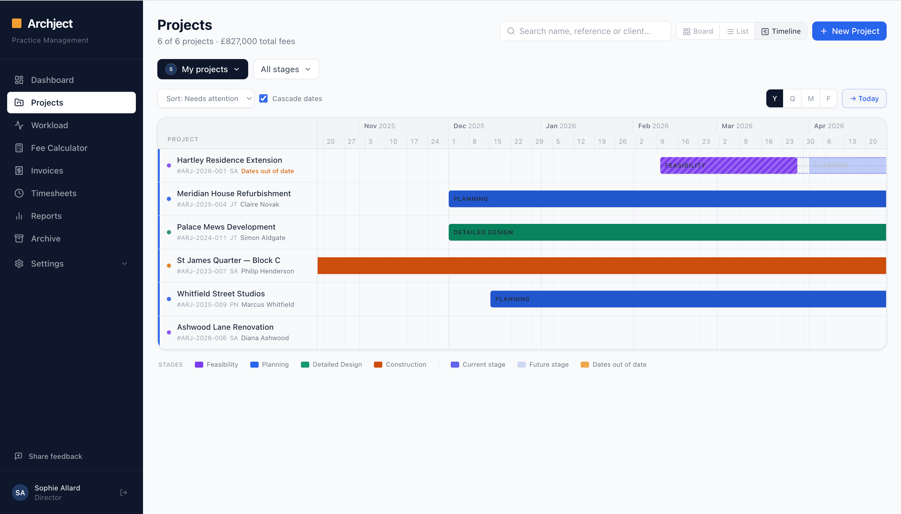Open the Invoices page
This screenshot has width=901, height=514.
click(71, 171)
